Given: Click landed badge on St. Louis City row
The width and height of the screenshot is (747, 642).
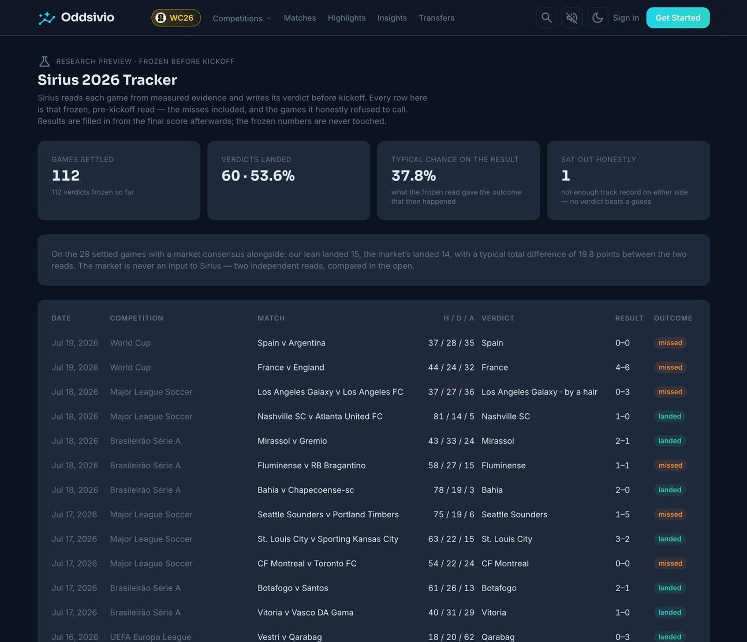Looking at the screenshot, I should pyautogui.click(x=669, y=539).
